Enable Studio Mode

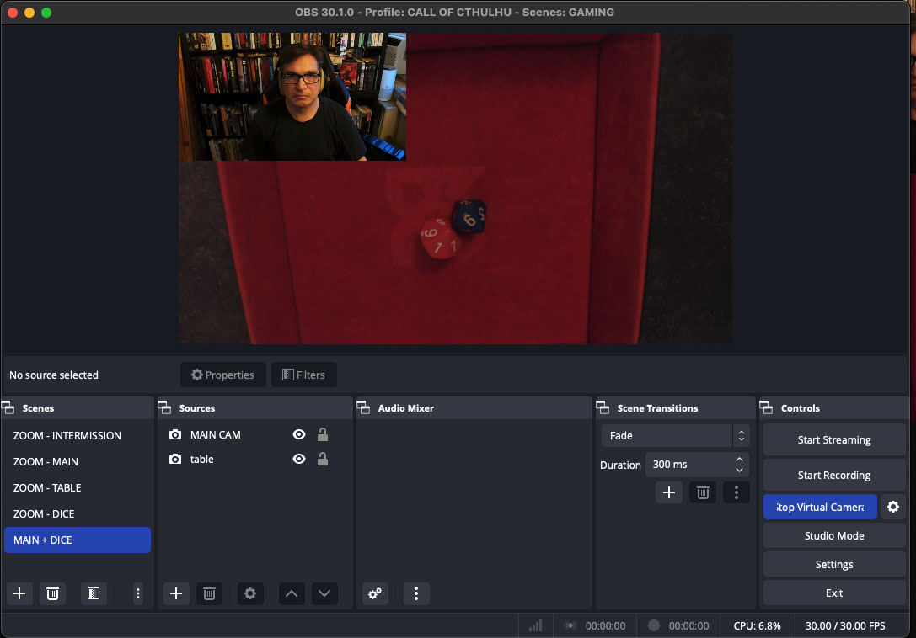click(x=833, y=535)
